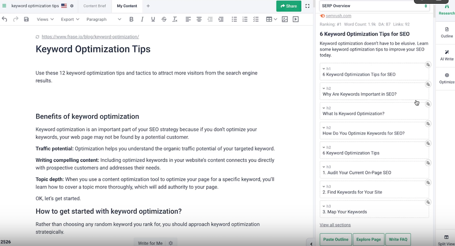Copy 'Find Keywords for Your Site' heading
Image resolution: width=455 pixels, height=246 pixels.
(x=428, y=182)
